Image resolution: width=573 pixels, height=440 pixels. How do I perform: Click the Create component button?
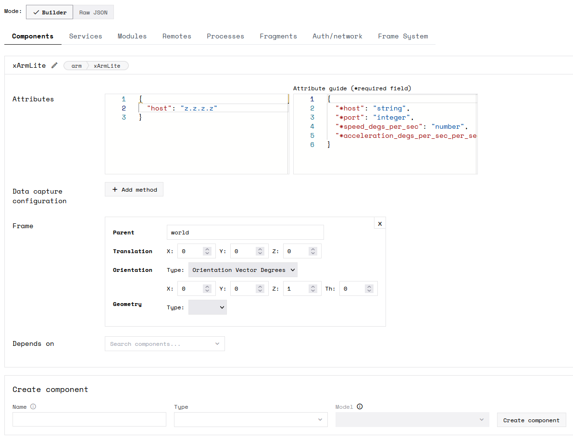(x=531, y=420)
